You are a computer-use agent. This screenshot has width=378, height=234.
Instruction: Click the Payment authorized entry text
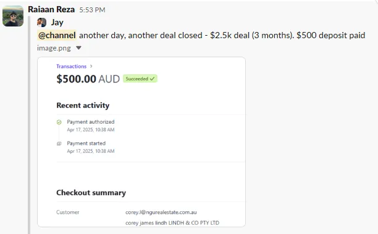pos(91,122)
